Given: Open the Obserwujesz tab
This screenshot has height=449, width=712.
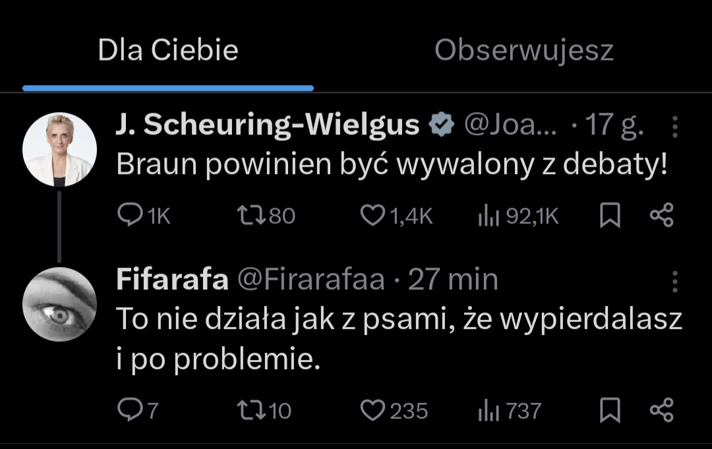Looking at the screenshot, I should pos(523,51).
